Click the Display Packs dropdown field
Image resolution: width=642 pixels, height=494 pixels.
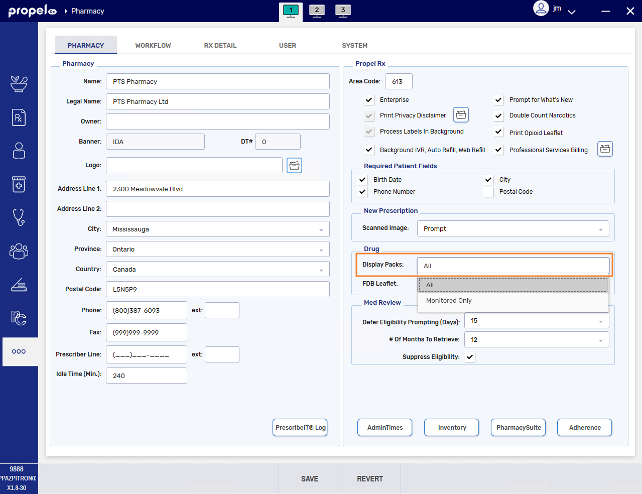(513, 266)
